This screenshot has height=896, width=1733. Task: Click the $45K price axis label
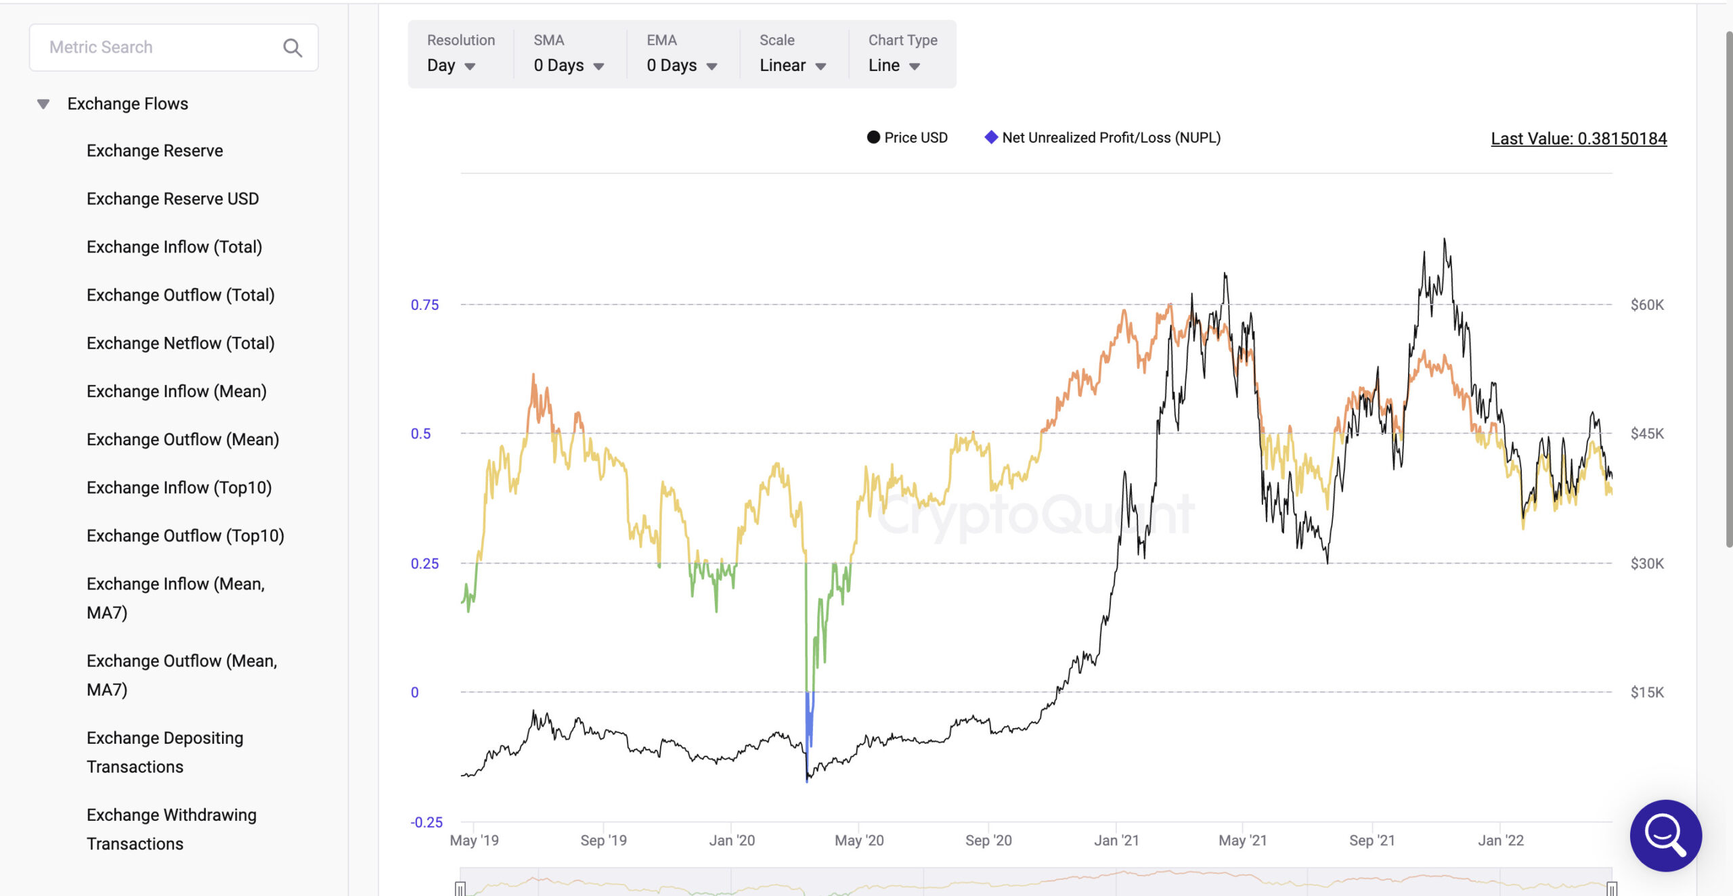1647,434
